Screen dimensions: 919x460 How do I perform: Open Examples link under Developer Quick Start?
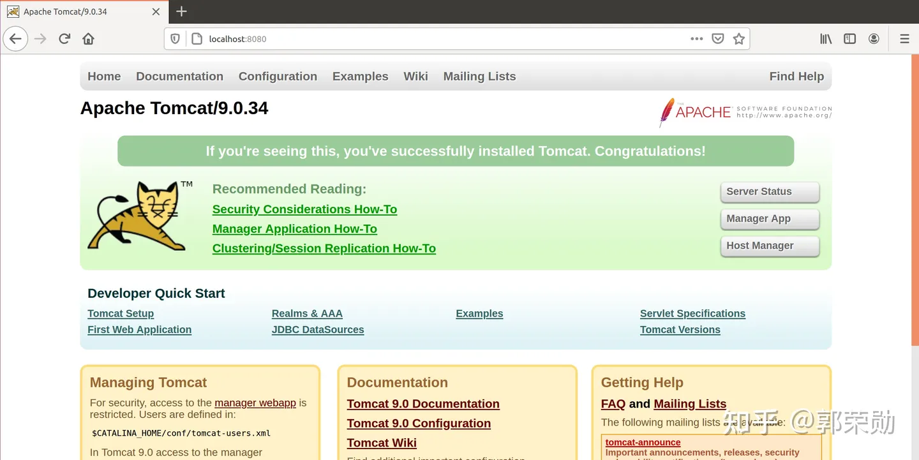pos(479,314)
